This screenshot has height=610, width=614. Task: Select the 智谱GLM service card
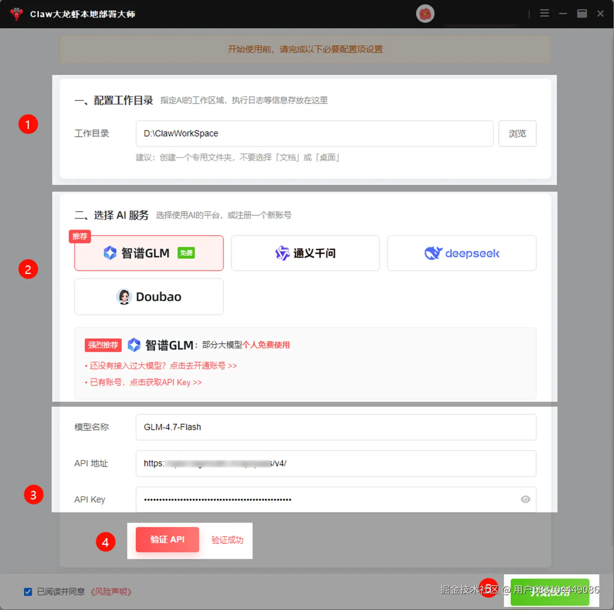(149, 253)
